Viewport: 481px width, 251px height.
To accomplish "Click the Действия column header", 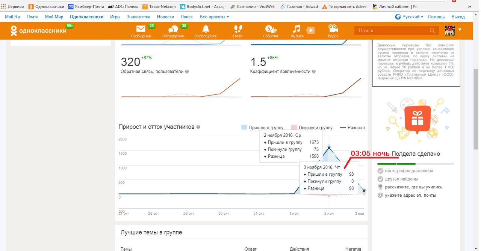I will click(x=299, y=249).
